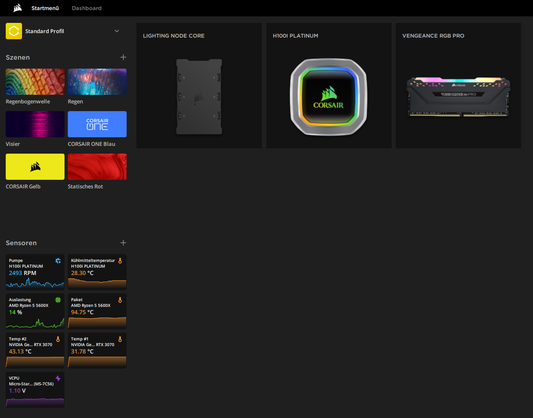Viewport: 533px width, 418px height.
Task: Click thermometer icon on Kühlmitteltemperatur sensor
Action: [120, 261]
